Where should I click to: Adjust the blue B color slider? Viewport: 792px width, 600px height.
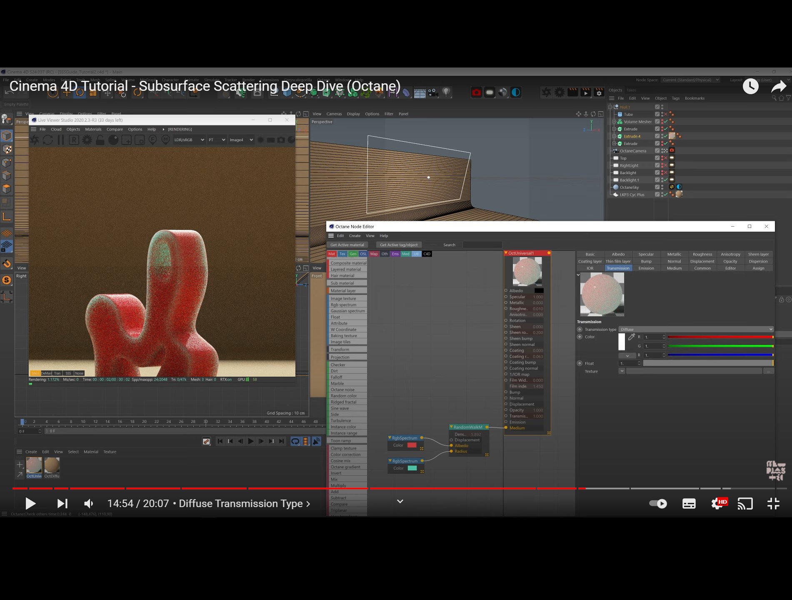coord(720,355)
